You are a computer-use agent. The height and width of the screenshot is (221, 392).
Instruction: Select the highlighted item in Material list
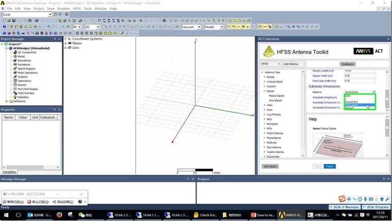pos(360,105)
